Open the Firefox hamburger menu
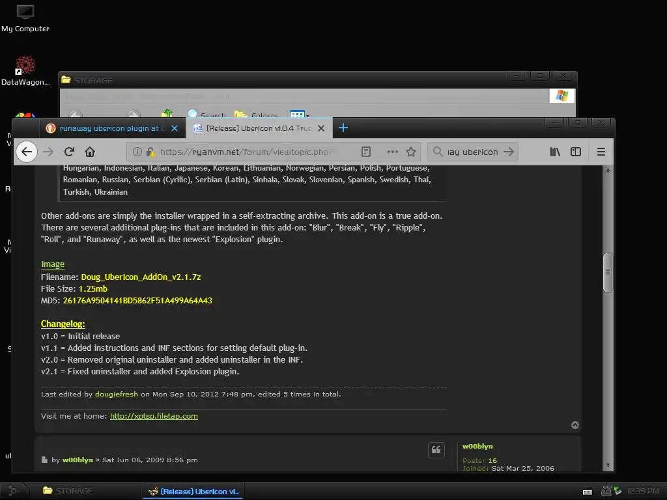 pos(601,152)
